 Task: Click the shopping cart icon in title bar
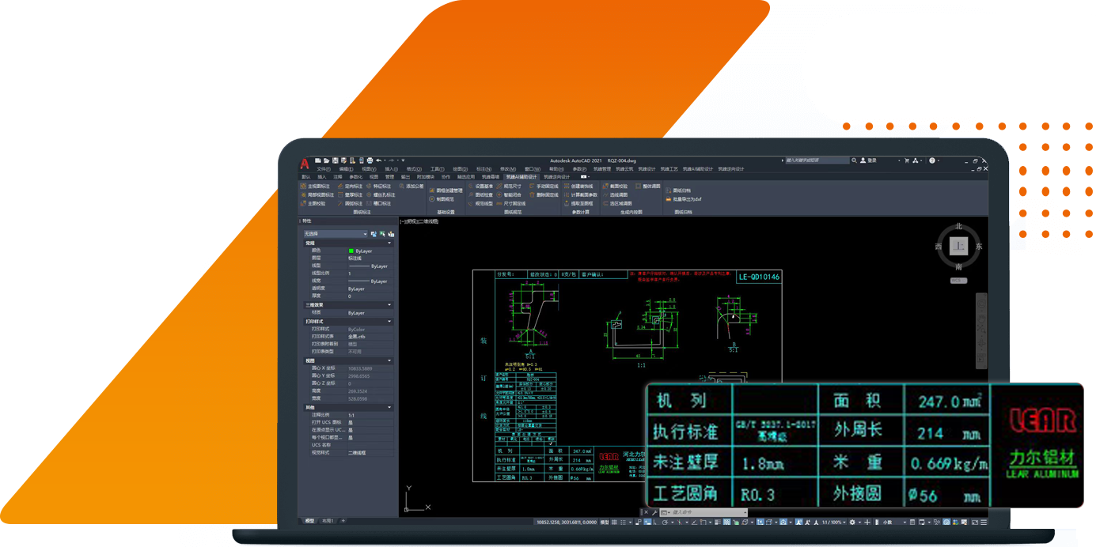907,160
